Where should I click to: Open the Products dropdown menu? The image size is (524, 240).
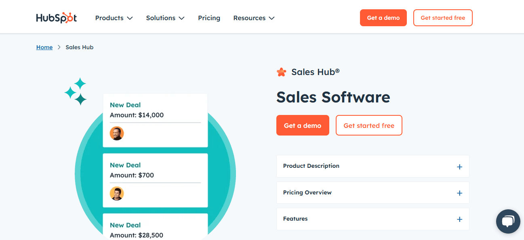pos(114,18)
